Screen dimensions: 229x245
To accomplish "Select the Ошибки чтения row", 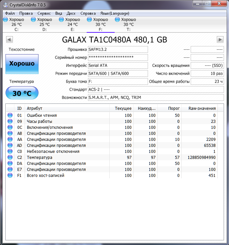I will [112, 115].
